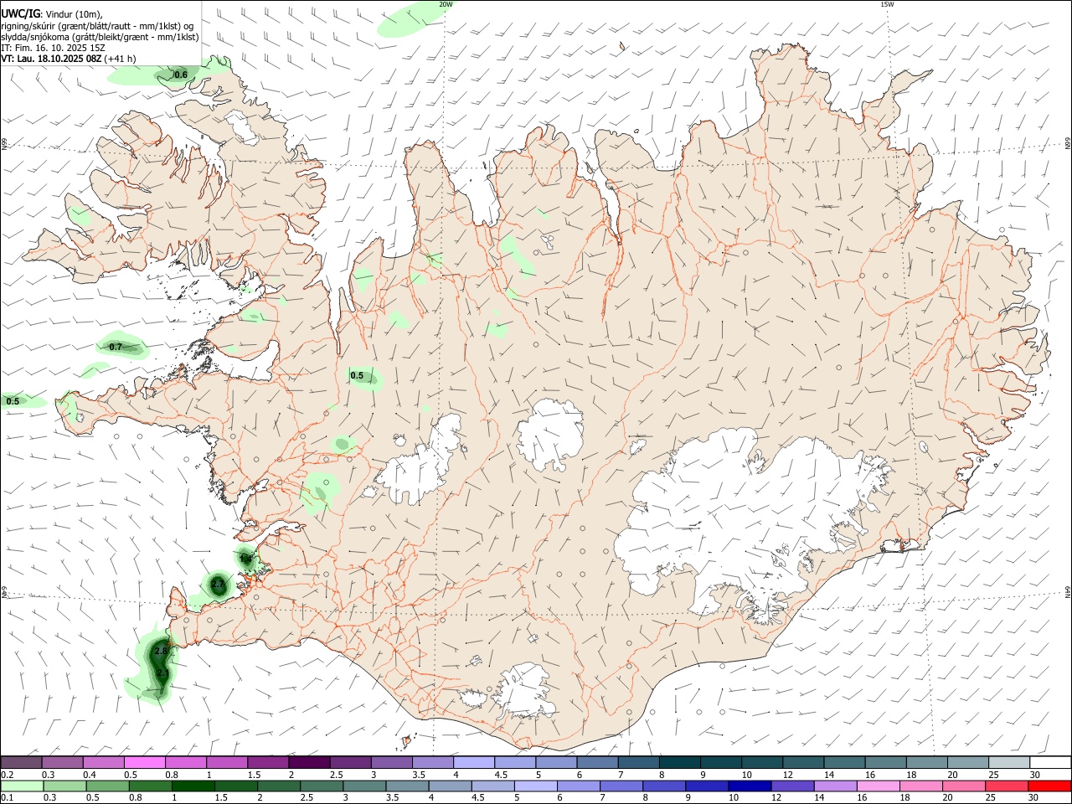Click the 15W longitude label
This screenshot has width=1072, height=804.
(x=887, y=4)
